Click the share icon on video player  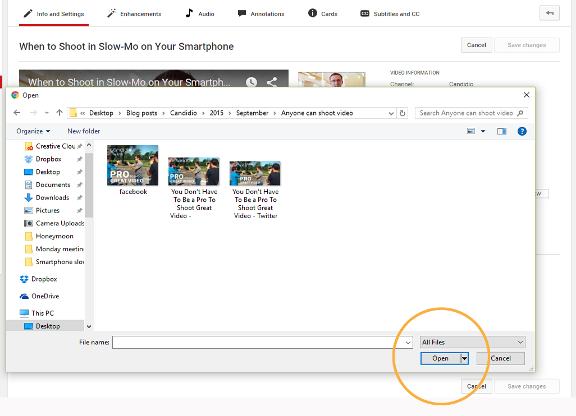point(272,82)
